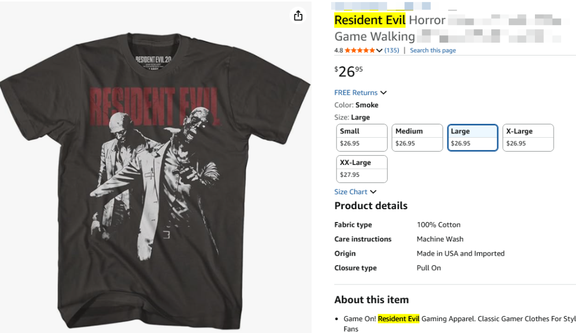Click the highlighted Resident Evil product title
This screenshot has height=333, width=576.
370,20
